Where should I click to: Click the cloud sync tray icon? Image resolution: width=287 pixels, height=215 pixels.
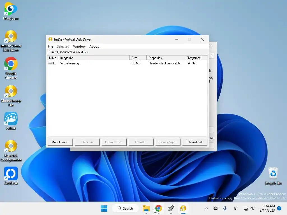(x=216, y=208)
